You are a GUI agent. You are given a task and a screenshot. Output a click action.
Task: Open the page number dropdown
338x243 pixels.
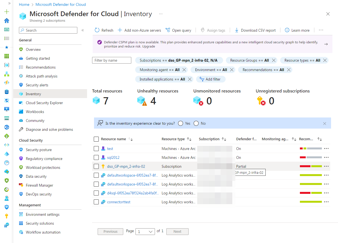point(145,232)
